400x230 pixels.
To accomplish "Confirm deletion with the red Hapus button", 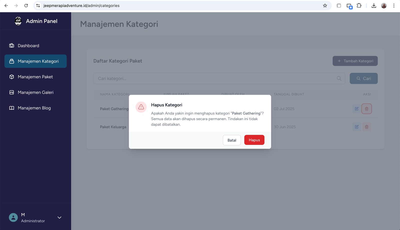I will click(254, 140).
